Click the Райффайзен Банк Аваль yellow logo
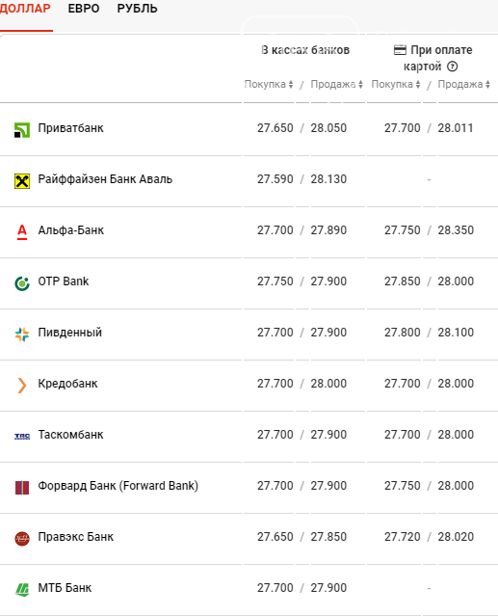This screenshot has width=498, height=616. point(22,181)
